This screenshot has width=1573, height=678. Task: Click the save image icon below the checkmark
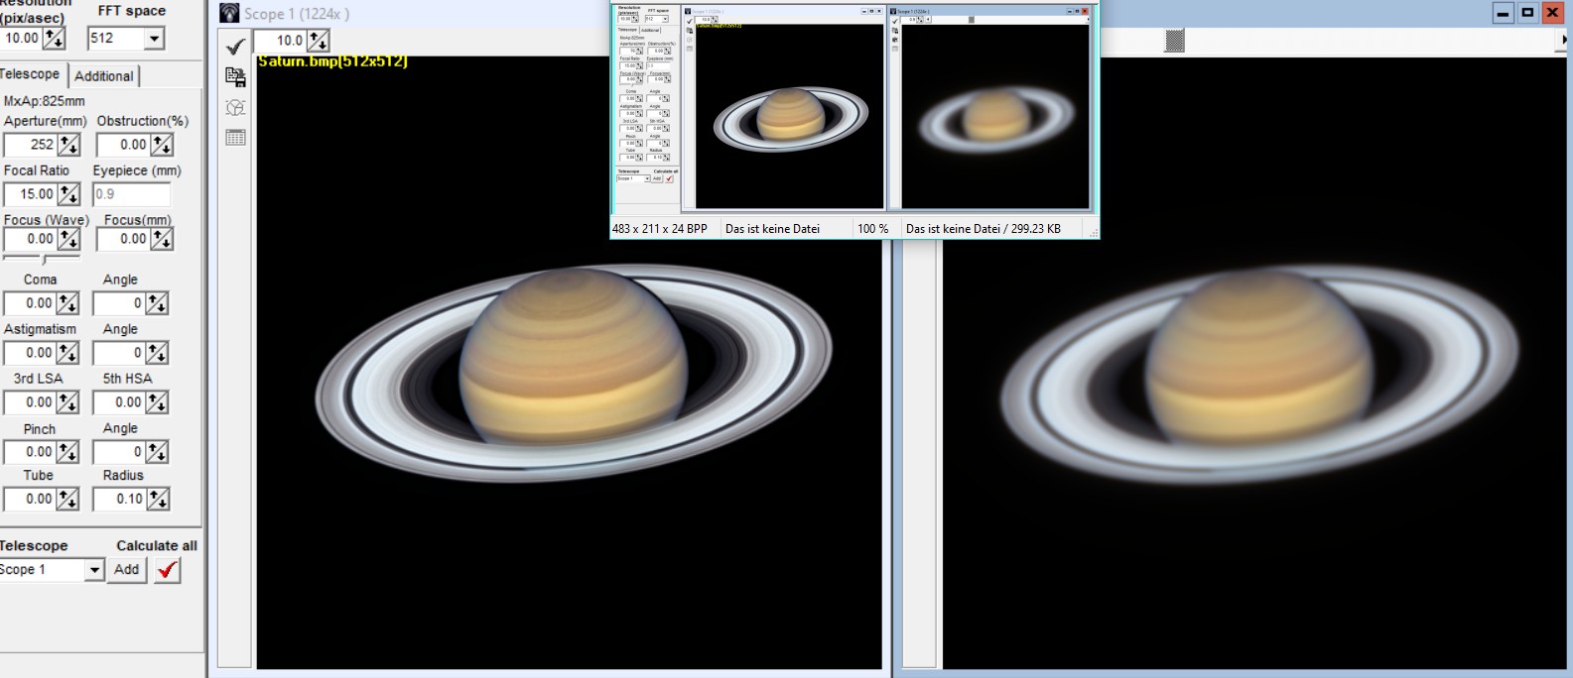click(x=235, y=76)
